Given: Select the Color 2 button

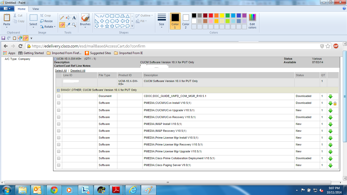Looking at the screenshot, I should tap(186, 21).
